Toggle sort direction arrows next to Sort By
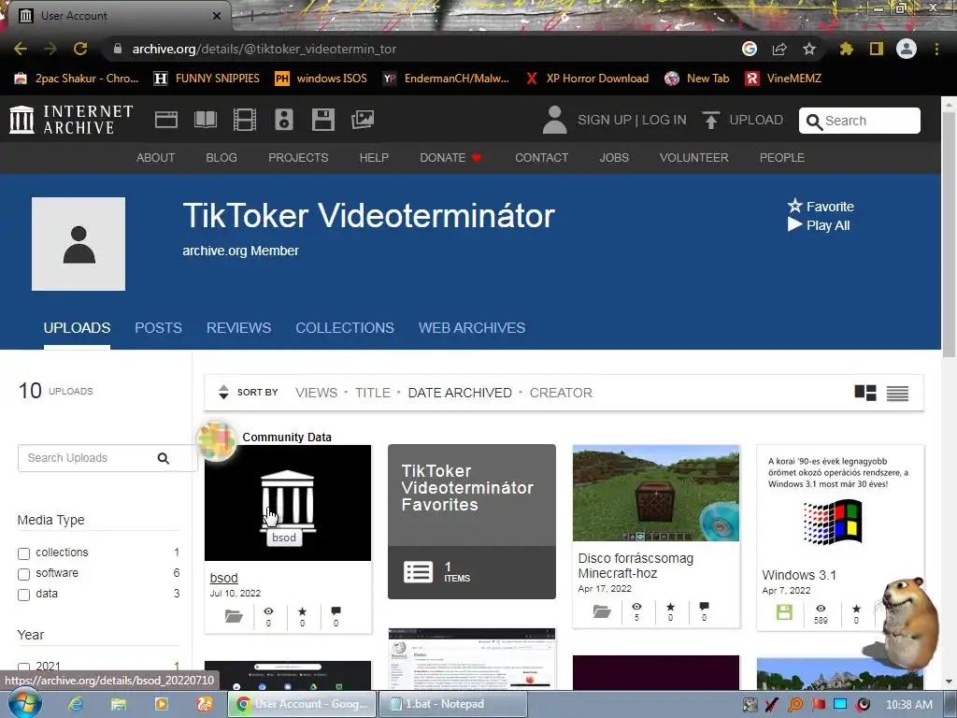 [x=223, y=392]
